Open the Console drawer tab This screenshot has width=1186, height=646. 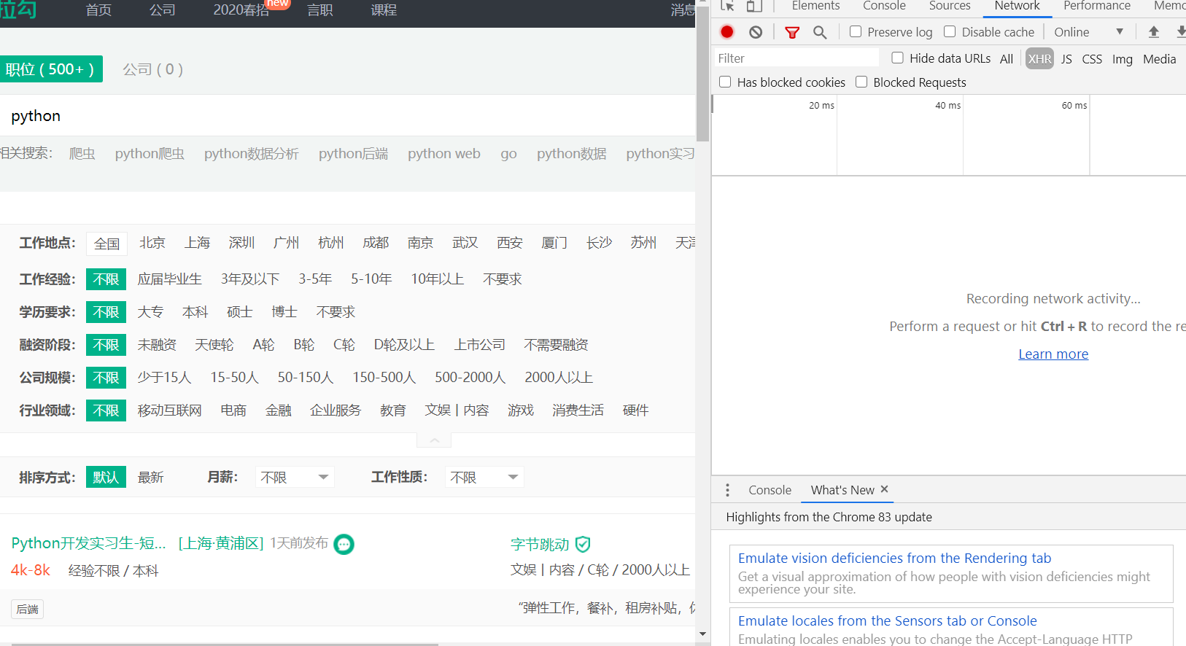pyautogui.click(x=770, y=490)
